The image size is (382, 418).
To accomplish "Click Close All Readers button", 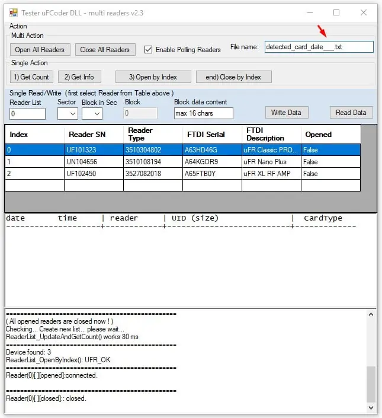I will point(105,50).
